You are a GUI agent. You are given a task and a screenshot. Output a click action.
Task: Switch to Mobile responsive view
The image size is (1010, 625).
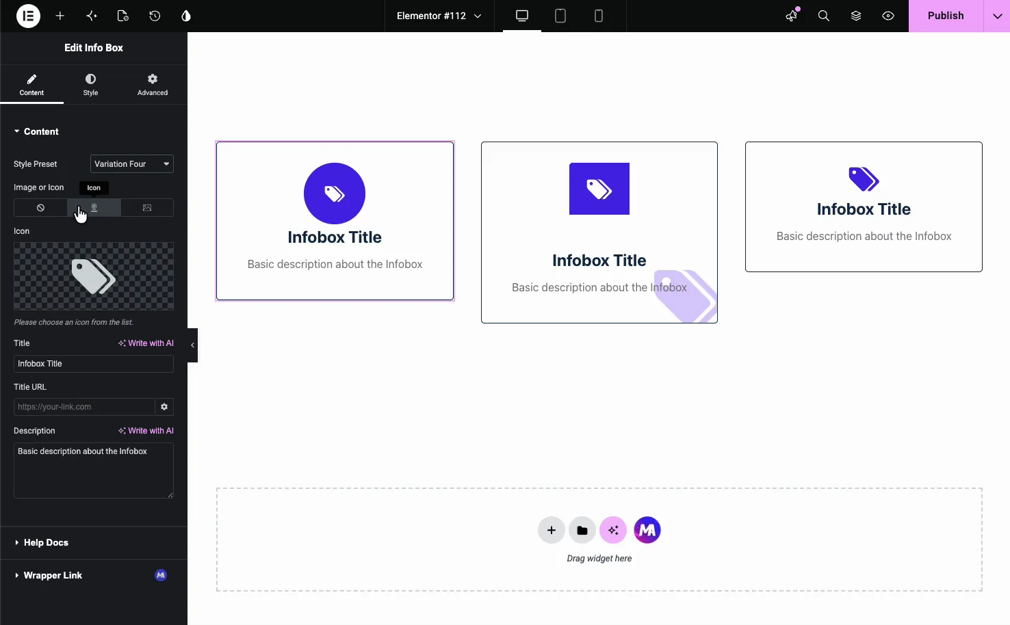[599, 16]
